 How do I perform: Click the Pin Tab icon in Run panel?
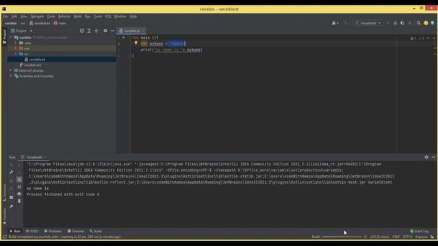12,206
